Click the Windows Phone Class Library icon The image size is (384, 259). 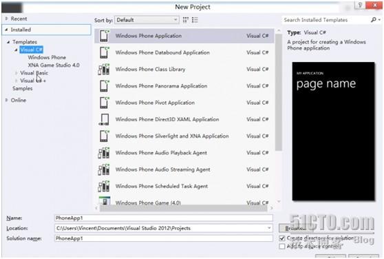[x=104, y=70]
